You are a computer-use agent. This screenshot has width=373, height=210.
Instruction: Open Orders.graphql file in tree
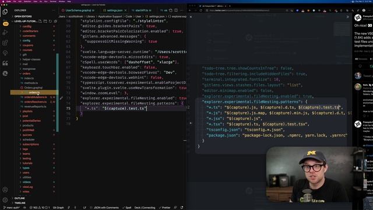pyautogui.click(x=33, y=87)
